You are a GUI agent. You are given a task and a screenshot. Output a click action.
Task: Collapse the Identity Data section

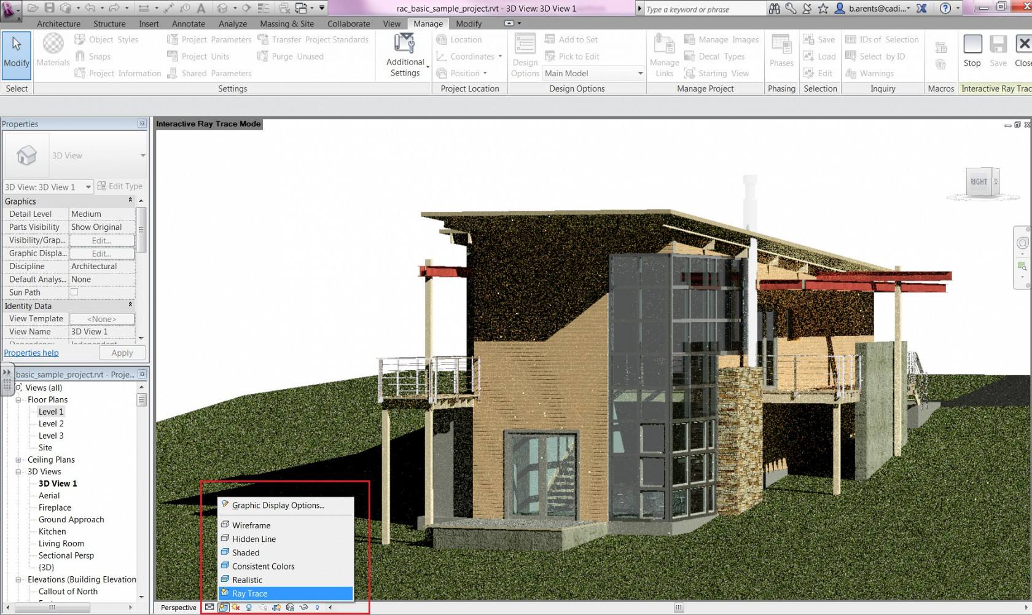point(130,305)
